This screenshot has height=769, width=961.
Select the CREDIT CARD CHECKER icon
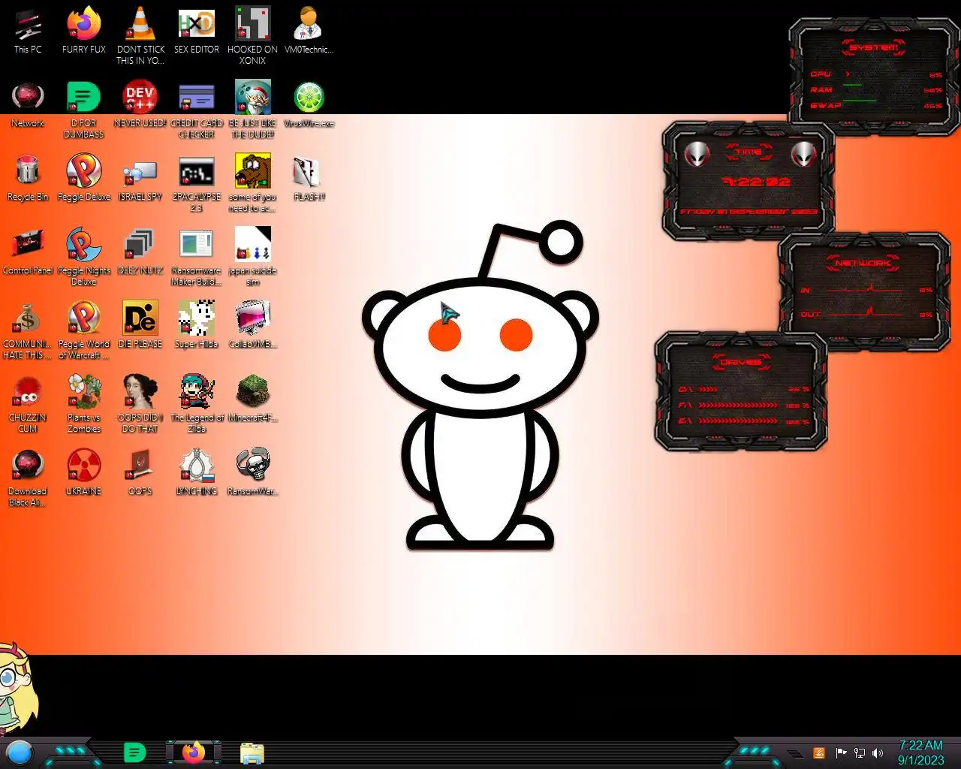(197, 110)
